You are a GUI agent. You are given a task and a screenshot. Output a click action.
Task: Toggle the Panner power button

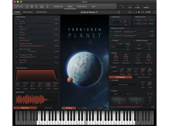point(111,41)
